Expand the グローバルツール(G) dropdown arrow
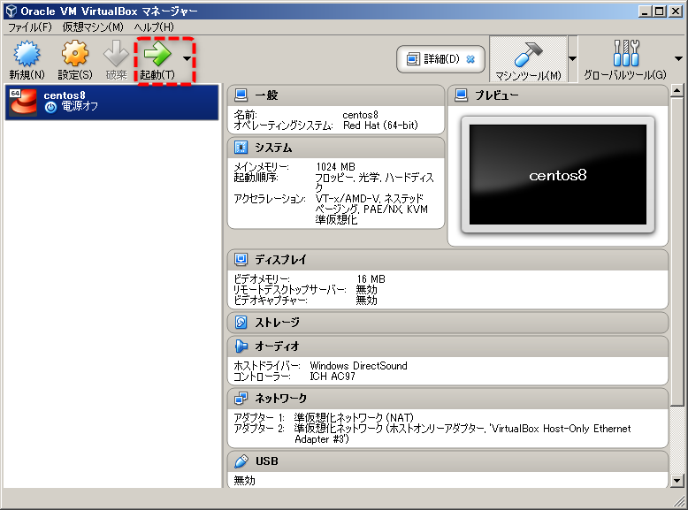Image resolution: width=688 pixels, height=510 pixels. pos(678,58)
